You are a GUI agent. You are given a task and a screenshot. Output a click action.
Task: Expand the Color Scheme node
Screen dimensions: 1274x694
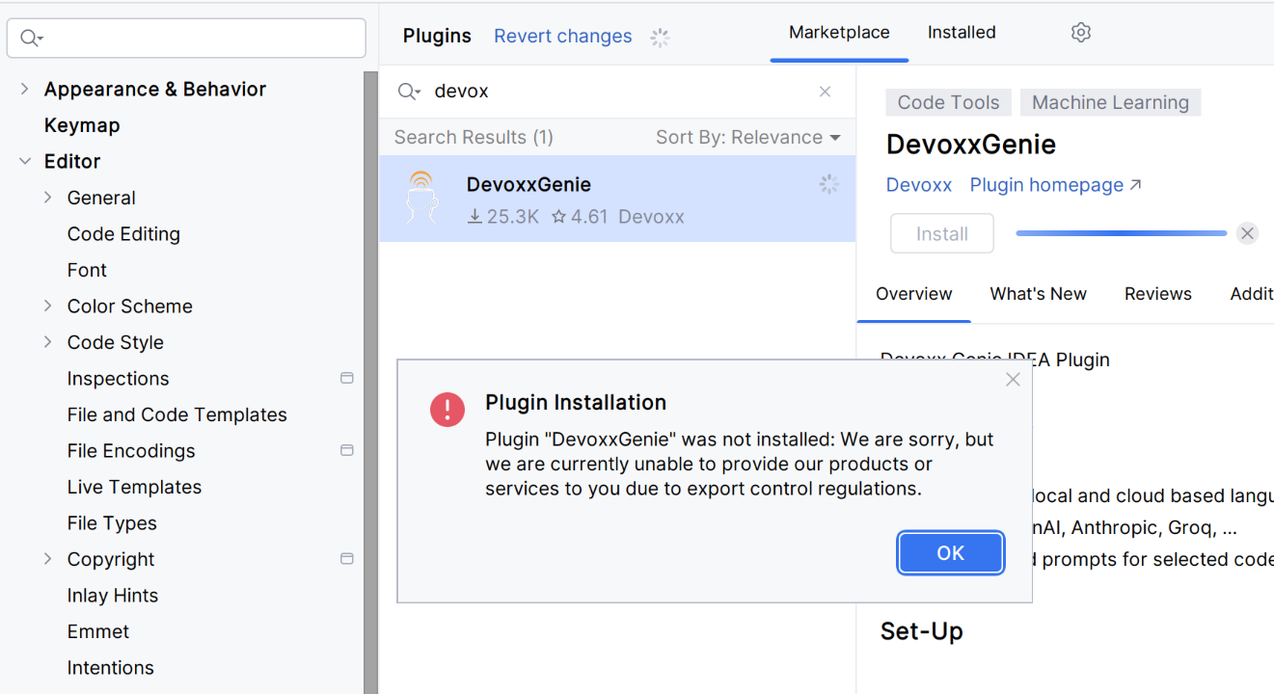[48, 306]
